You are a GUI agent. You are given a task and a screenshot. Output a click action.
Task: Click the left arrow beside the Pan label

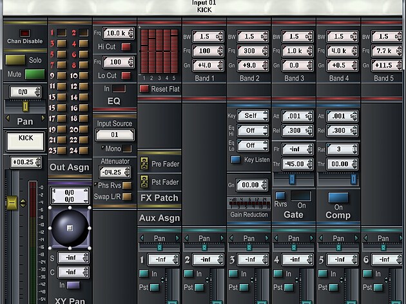point(8,120)
